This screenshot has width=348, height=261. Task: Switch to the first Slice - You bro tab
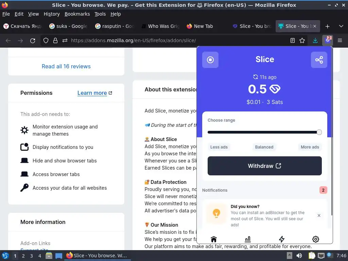pyautogui.click(x=252, y=26)
